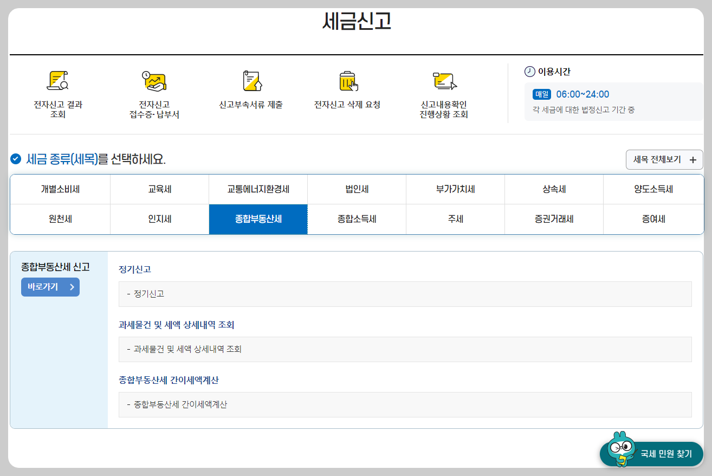Select the 교통에너지환경세 tab
The width and height of the screenshot is (712, 476).
click(258, 190)
